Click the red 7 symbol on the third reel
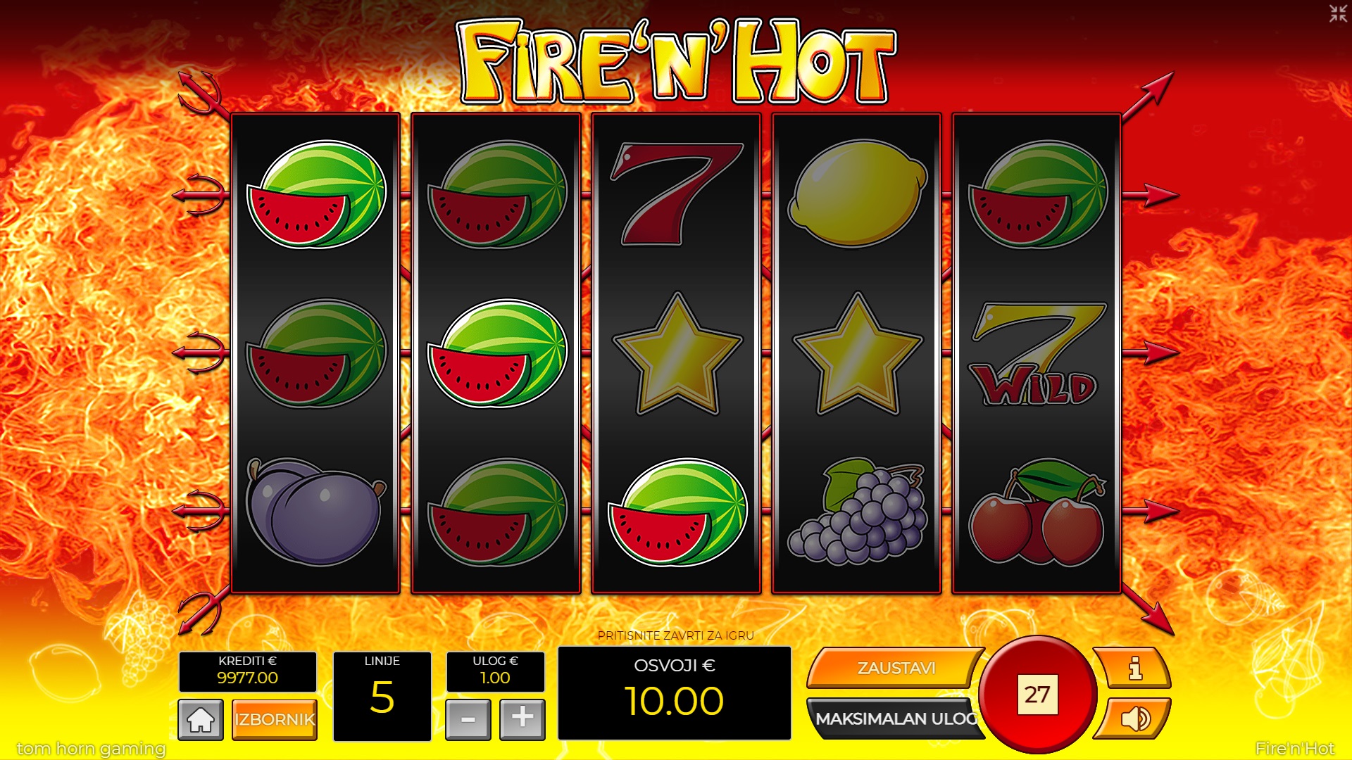 click(677, 194)
